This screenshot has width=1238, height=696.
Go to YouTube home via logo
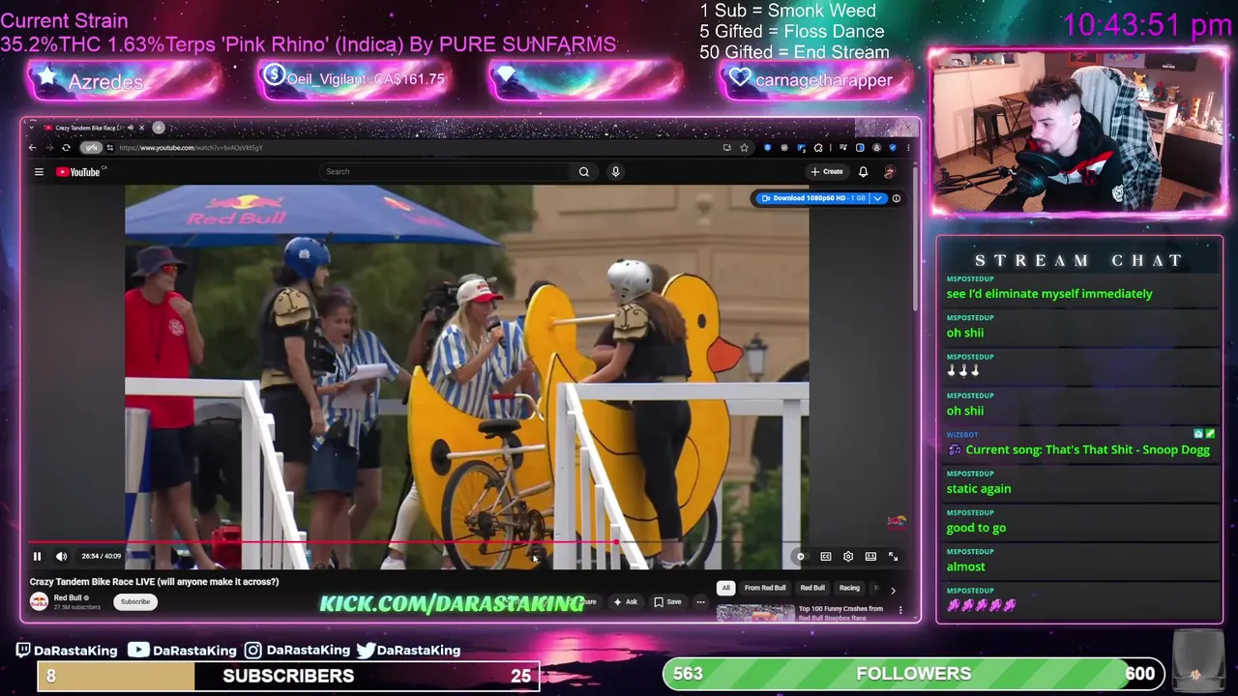(78, 172)
